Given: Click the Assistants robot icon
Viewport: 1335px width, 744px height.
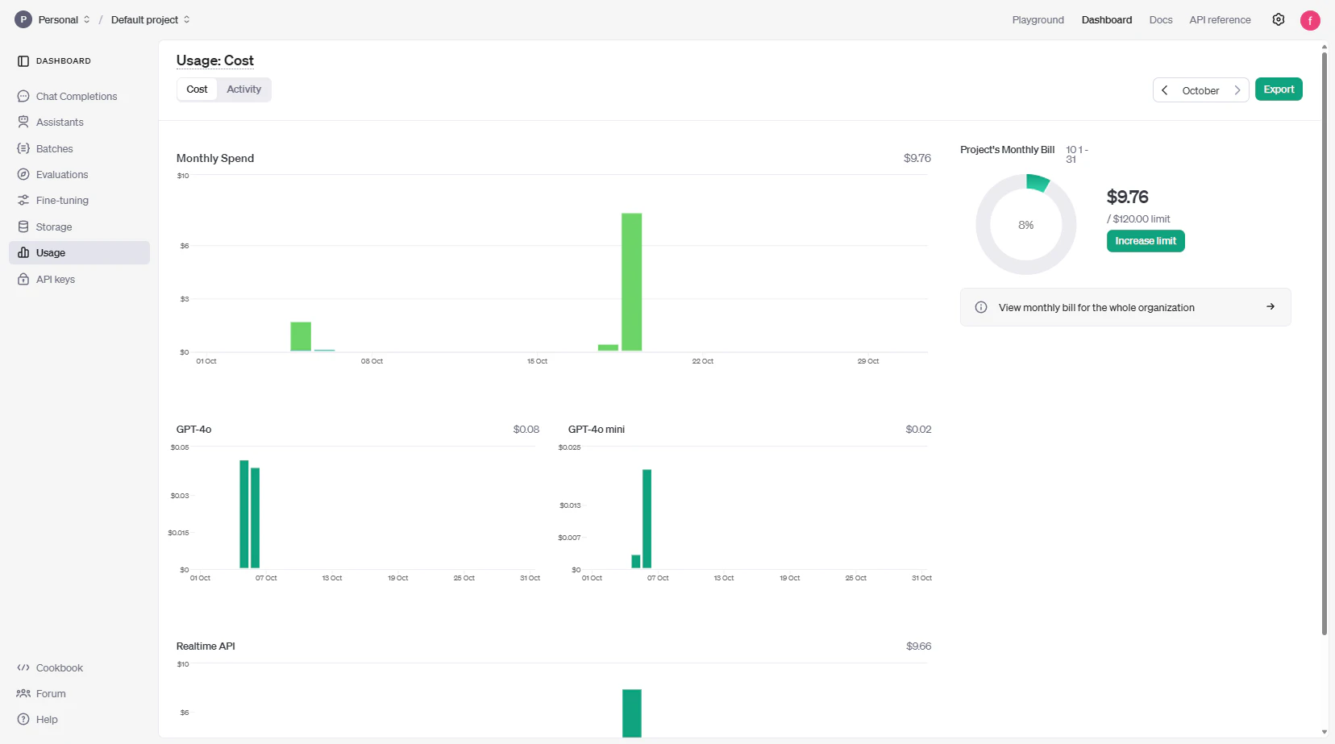Looking at the screenshot, I should [x=23, y=123].
